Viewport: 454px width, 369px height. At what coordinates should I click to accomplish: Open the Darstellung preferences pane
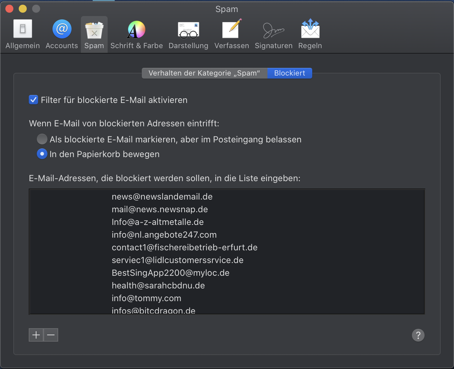[x=188, y=34]
